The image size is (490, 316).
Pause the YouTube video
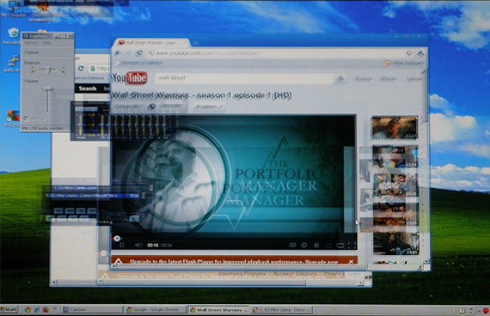(122, 245)
